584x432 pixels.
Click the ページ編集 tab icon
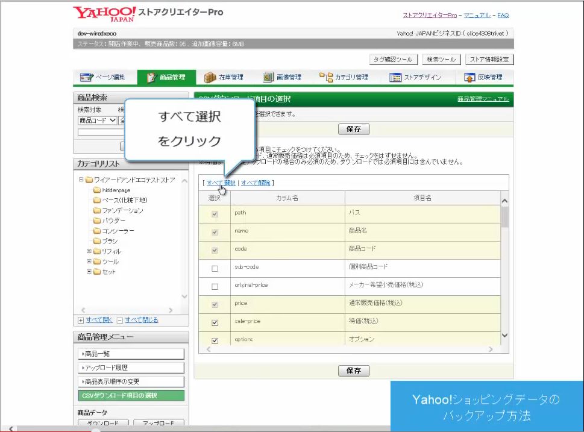pyautogui.click(x=86, y=78)
